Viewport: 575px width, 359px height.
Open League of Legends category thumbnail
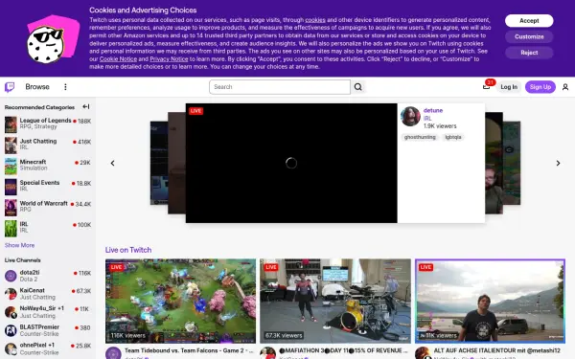(11, 124)
